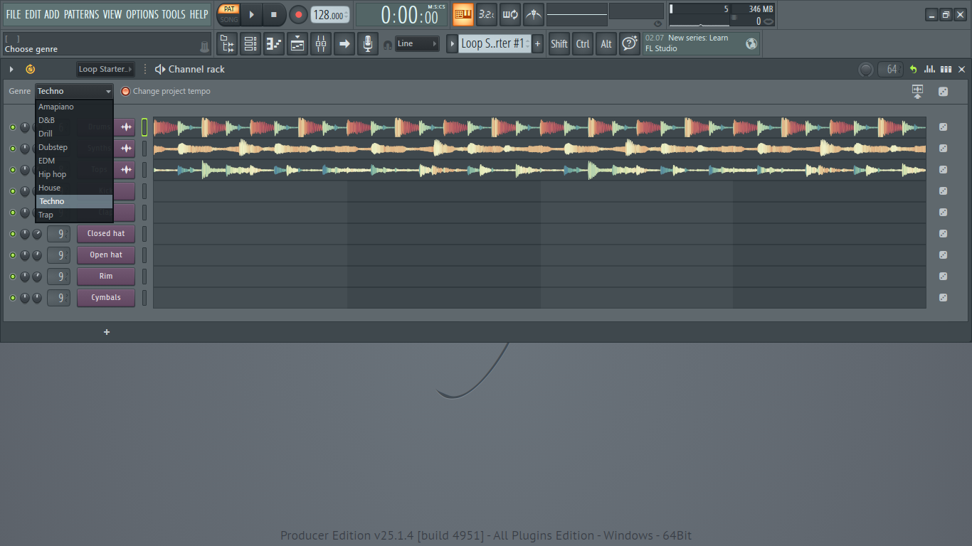Mute the Rim channel LED

pos(12,277)
